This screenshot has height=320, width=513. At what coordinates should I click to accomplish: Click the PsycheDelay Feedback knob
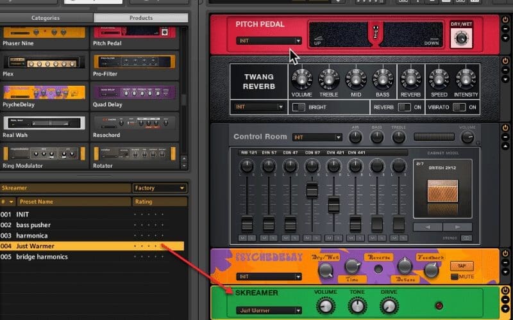click(431, 270)
